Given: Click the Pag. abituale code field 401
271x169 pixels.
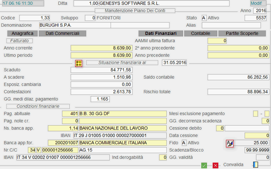Looking at the screenshot, I should tap(70, 114).
